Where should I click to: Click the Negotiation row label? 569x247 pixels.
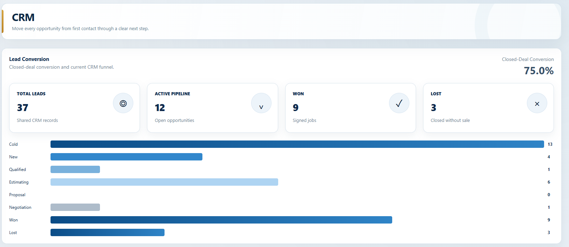20,207
